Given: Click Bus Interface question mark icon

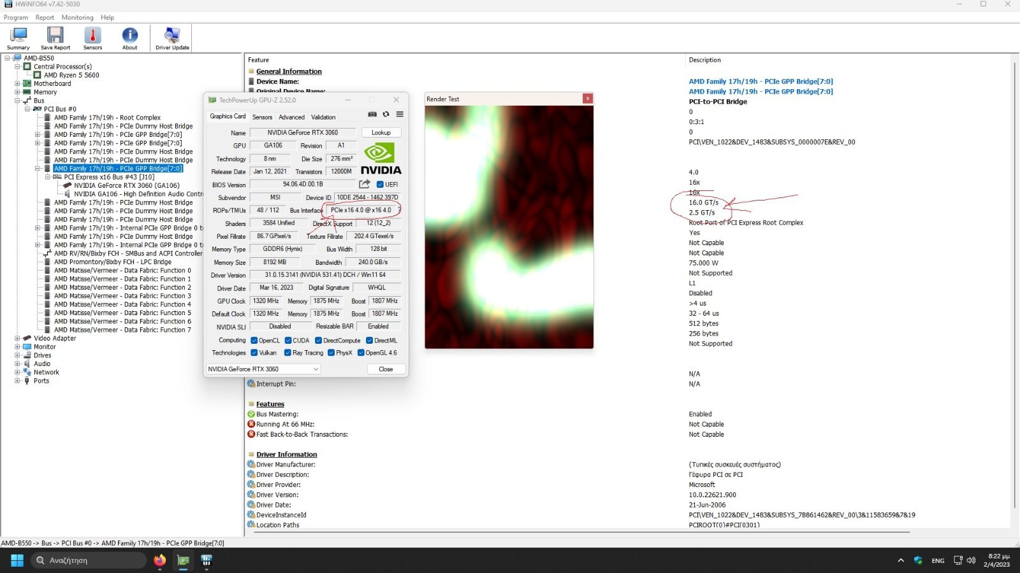Looking at the screenshot, I should click(400, 209).
